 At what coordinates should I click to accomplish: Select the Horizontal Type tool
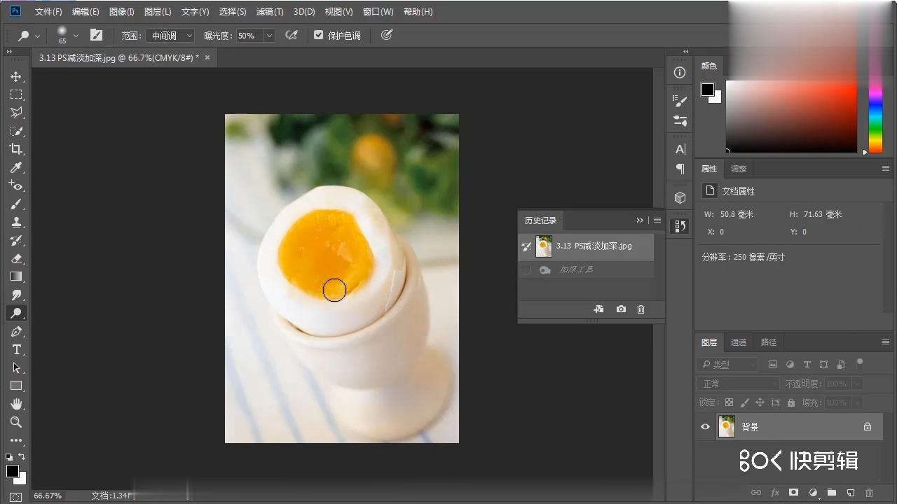coord(16,349)
